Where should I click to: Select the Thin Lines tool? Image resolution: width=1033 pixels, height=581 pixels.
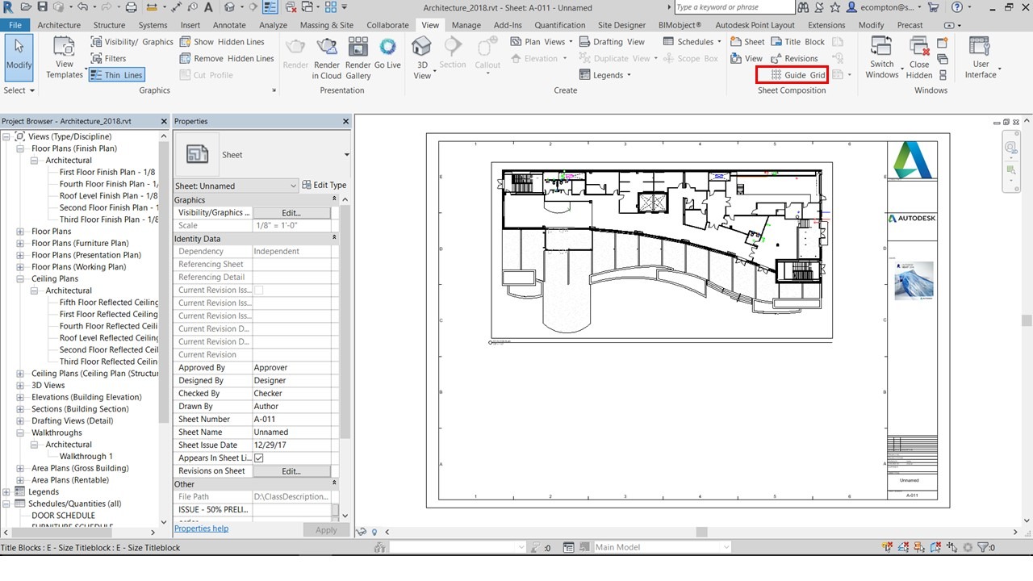coord(116,75)
